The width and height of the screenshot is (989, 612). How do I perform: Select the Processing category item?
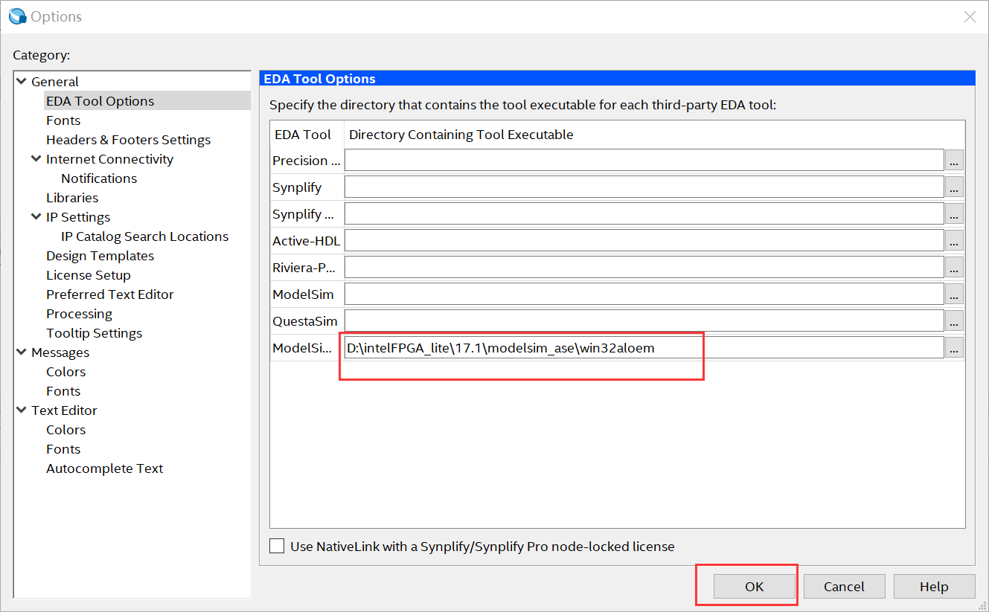79,314
